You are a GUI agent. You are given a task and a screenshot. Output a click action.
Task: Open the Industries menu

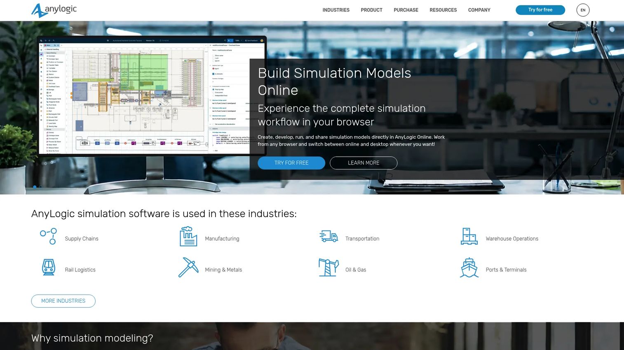tap(336, 10)
